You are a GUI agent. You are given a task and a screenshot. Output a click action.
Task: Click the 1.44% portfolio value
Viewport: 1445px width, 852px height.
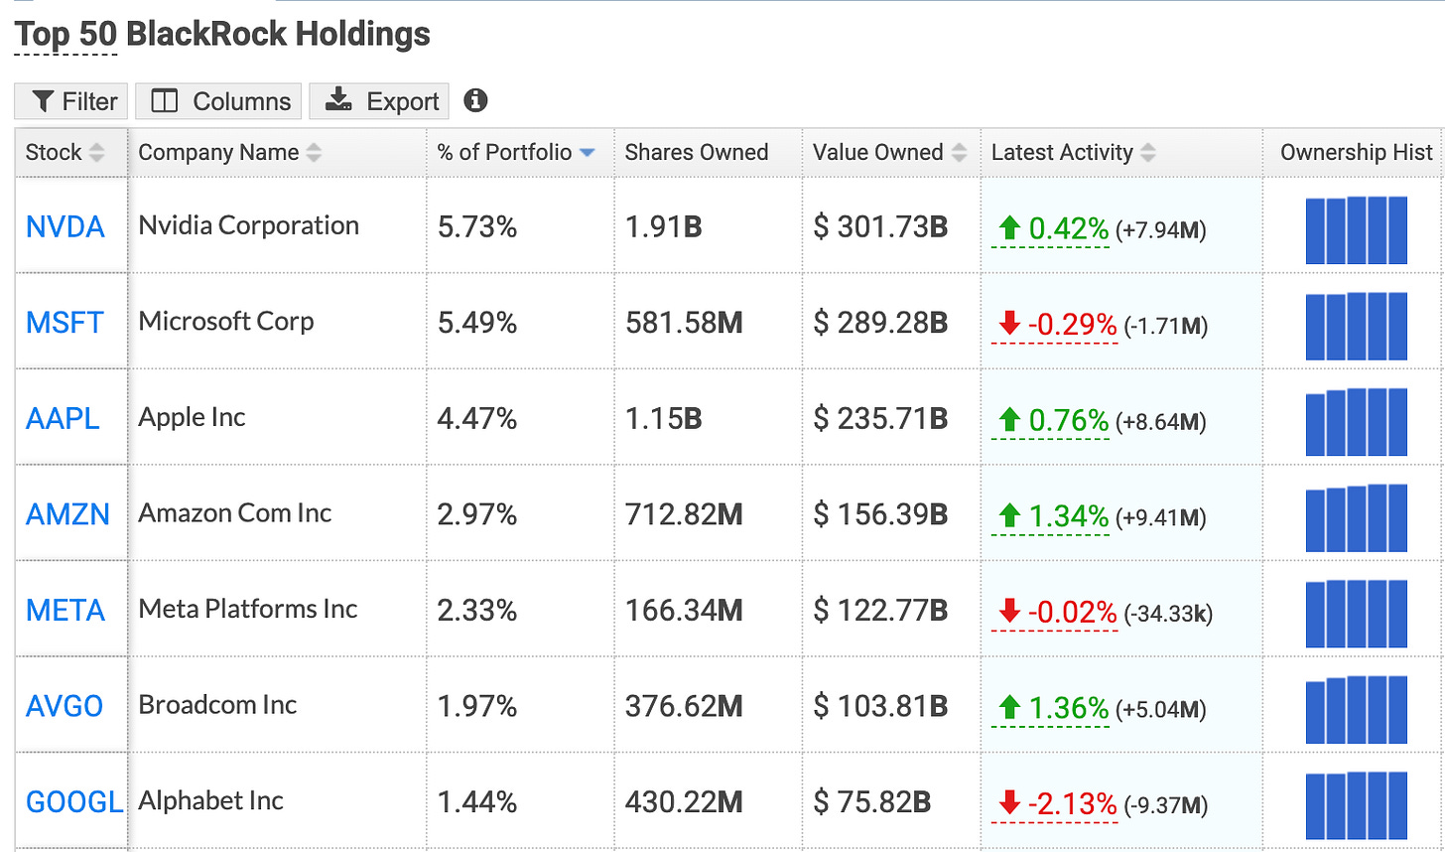click(x=477, y=802)
